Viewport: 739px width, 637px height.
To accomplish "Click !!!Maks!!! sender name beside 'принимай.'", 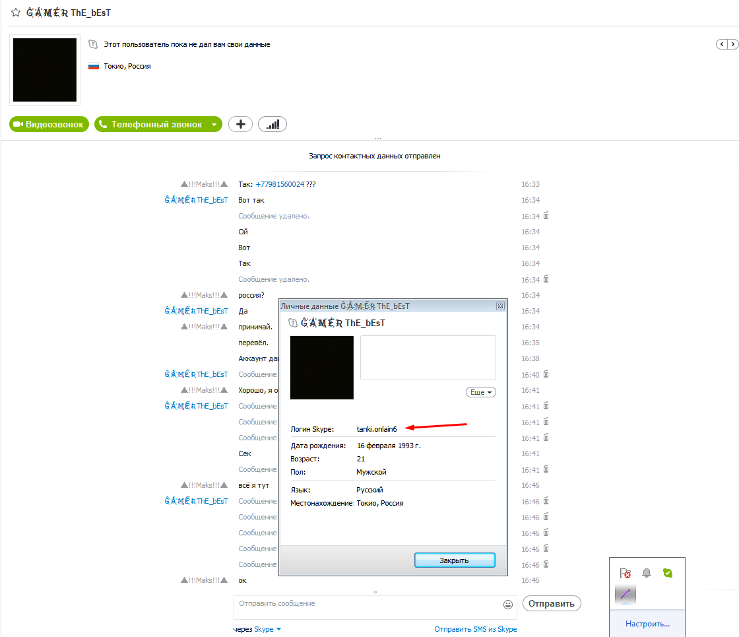I will pyautogui.click(x=204, y=327).
